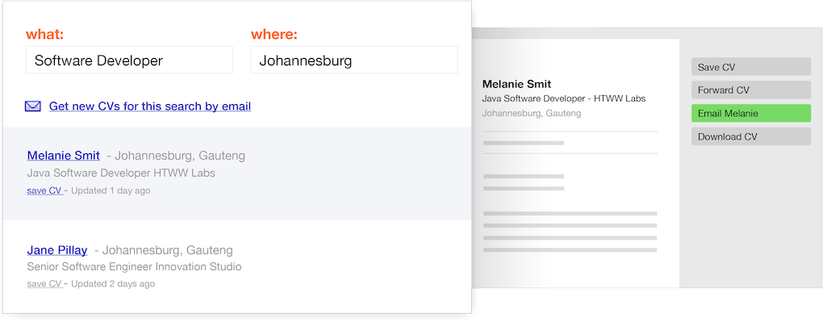Click 'Senior Software Engineer Innovation Studio' result text

[134, 267]
